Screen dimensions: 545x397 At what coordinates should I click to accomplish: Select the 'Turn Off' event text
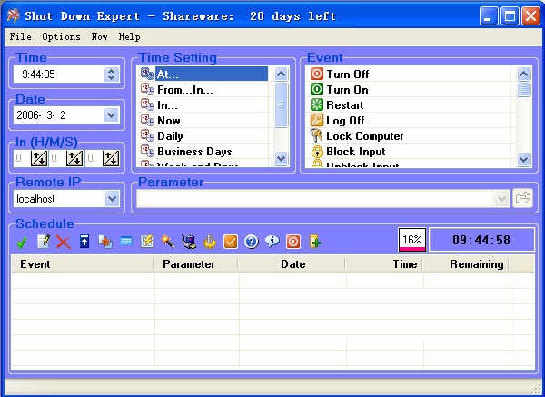pyautogui.click(x=348, y=74)
